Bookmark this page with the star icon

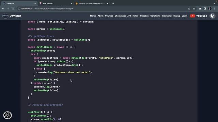194,8
